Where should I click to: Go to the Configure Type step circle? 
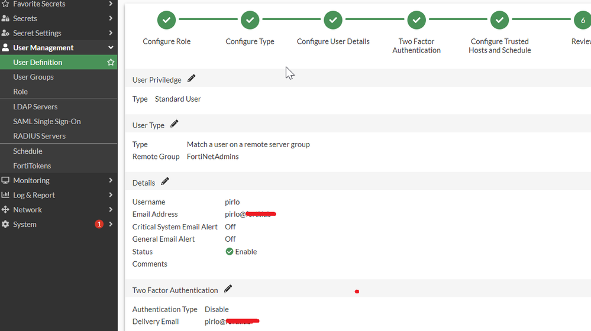(250, 20)
